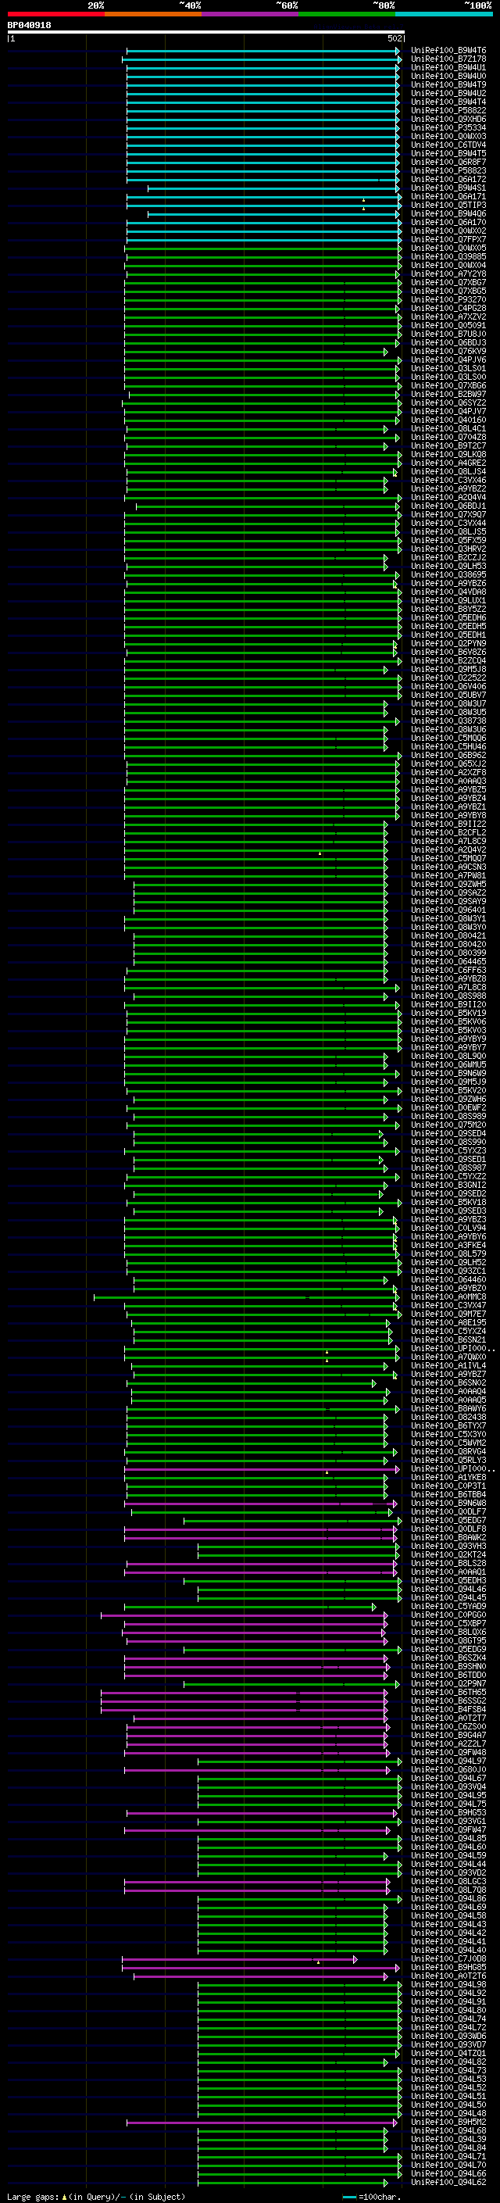The height and width of the screenshot is (2203, 500).
Task: Select the UniRef100_A7Y2Y8 label
Action: point(448,274)
